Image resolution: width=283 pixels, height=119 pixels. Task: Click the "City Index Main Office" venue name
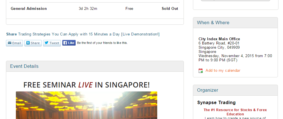[x=219, y=39]
